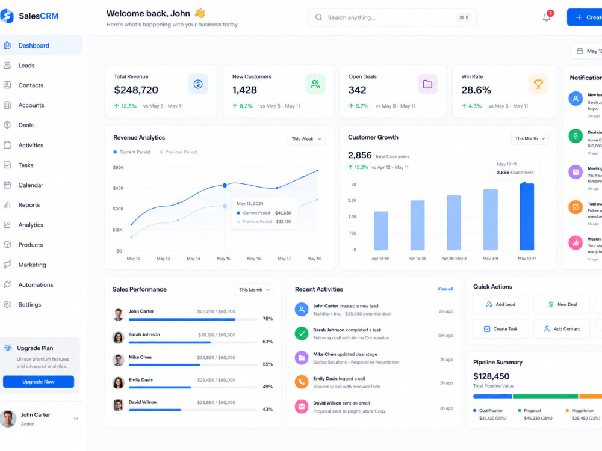Click the May 10-11 customer growth bar
The height and width of the screenshot is (451, 602).
[x=527, y=216]
